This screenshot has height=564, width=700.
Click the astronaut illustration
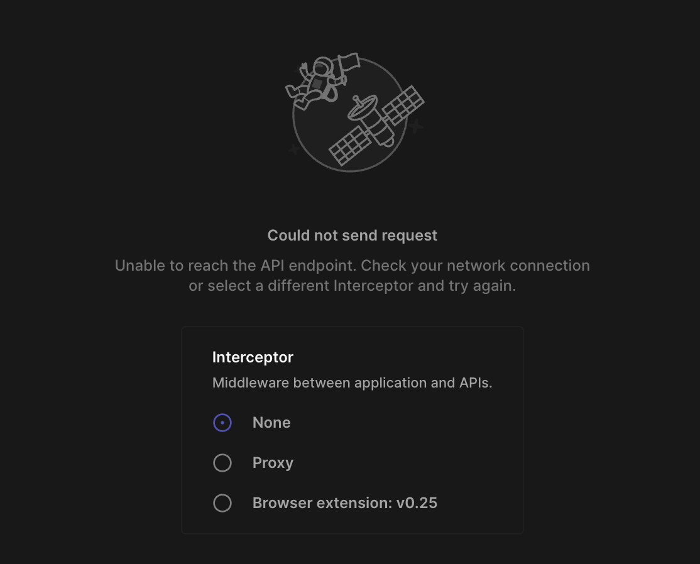coord(317,82)
